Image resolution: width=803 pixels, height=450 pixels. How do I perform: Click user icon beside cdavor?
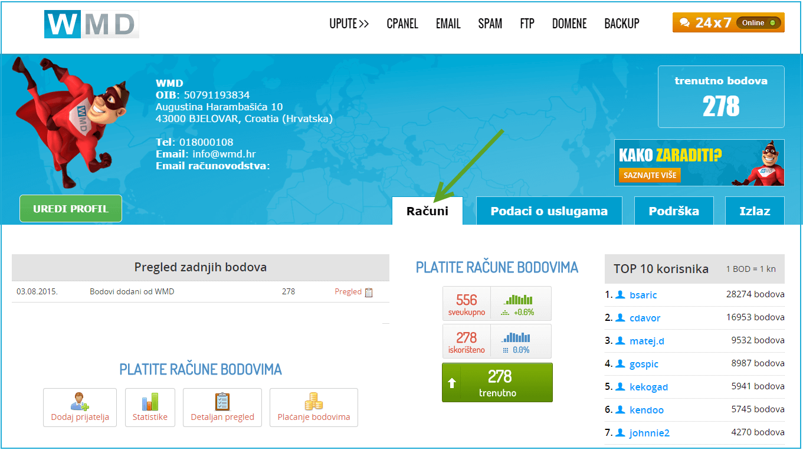coord(620,317)
